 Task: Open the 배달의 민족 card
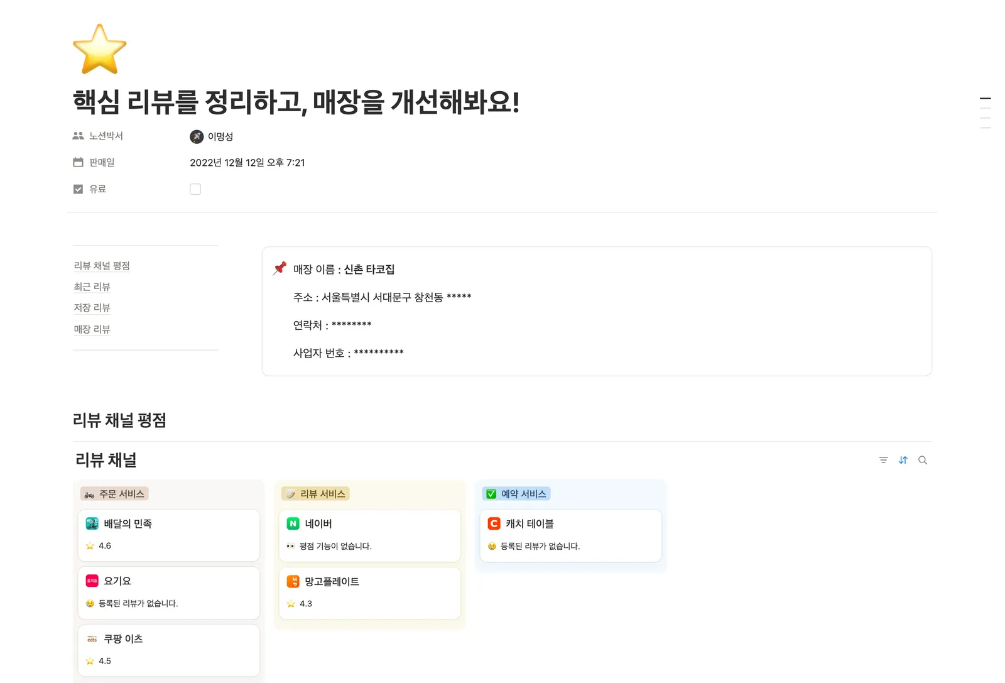pyautogui.click(x=169, y=535)
